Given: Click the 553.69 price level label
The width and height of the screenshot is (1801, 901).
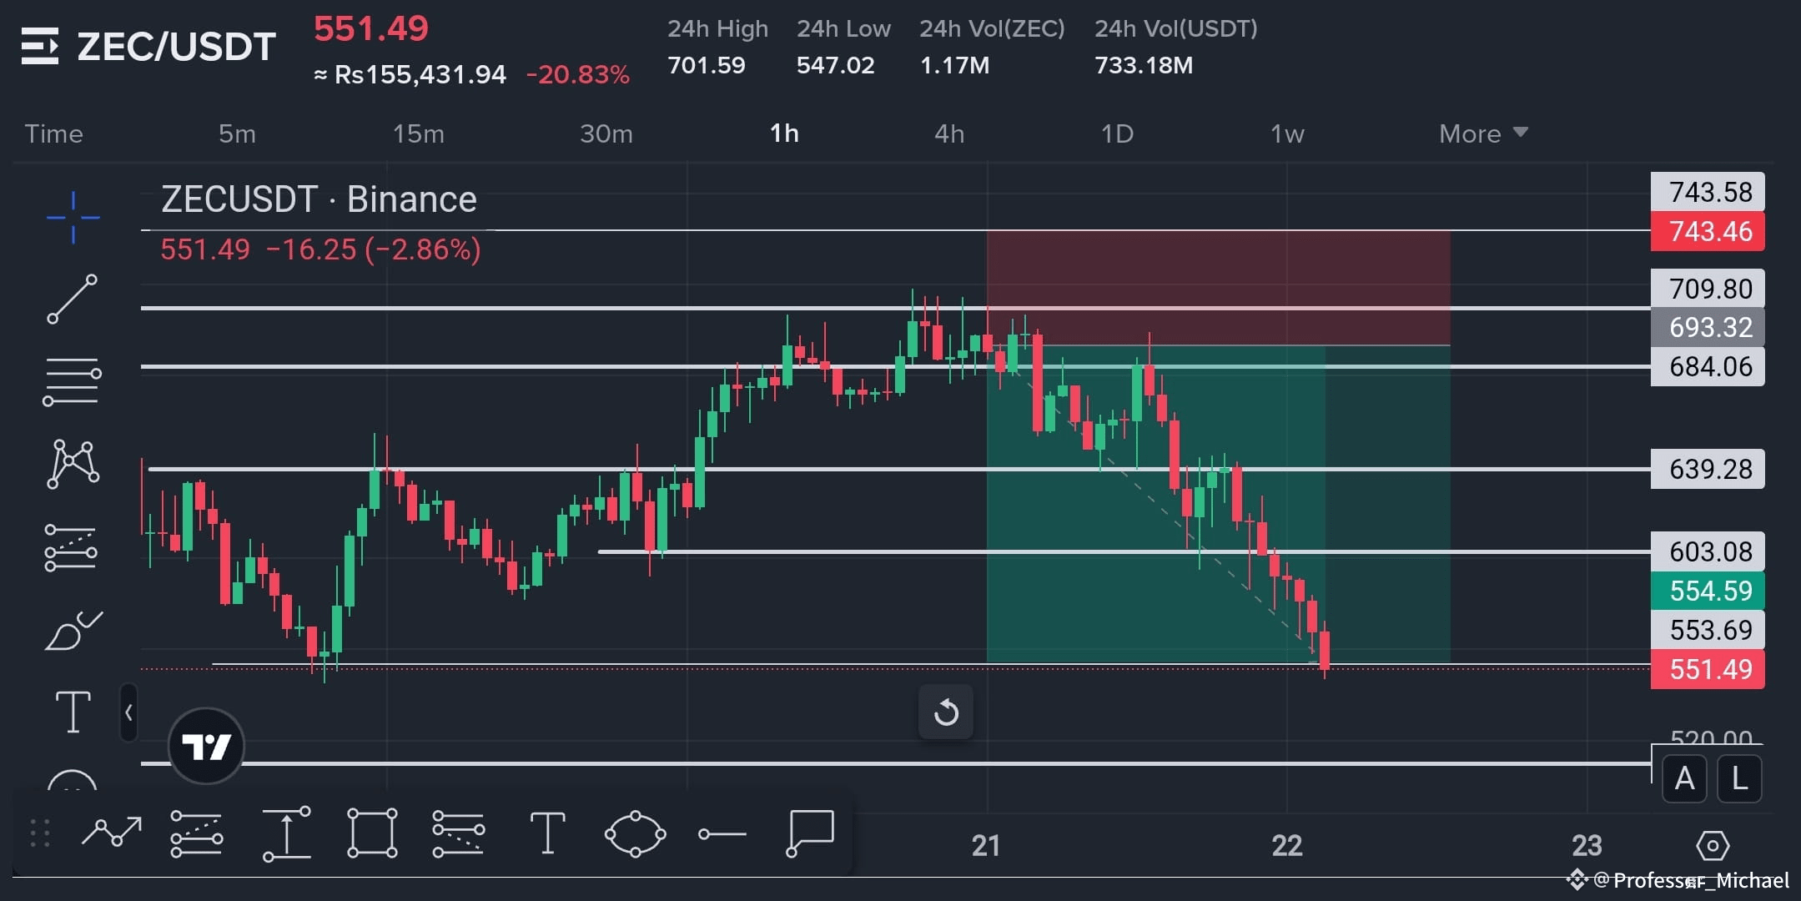Looking at the screenshot, I should tap(1708, 630).
